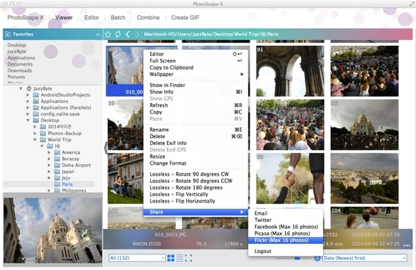Image resolution: width=416 pixels, height=270 pixels.
Task: Select Delete Exif info
Action: [x=195, y=143]
